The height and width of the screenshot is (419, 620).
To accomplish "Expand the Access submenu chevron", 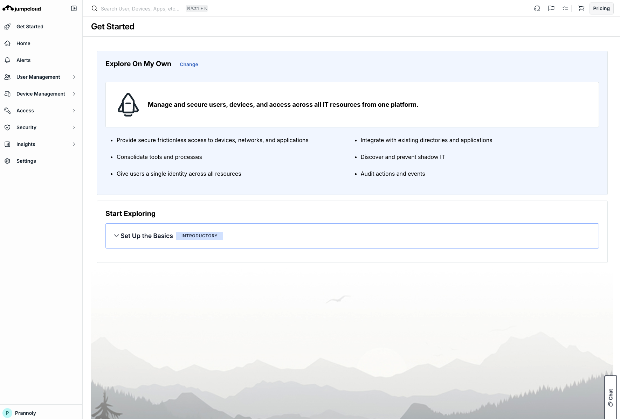I will coord(74,111).
